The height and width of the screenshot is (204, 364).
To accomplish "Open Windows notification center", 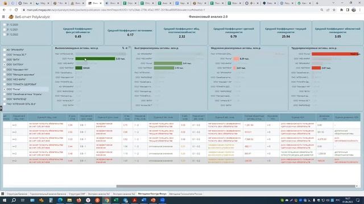I will (358, 200).
